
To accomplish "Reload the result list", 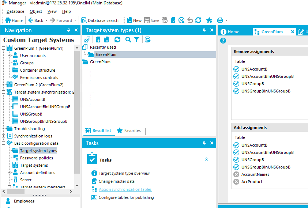I will pyautogui.click(x=117, y=39).
